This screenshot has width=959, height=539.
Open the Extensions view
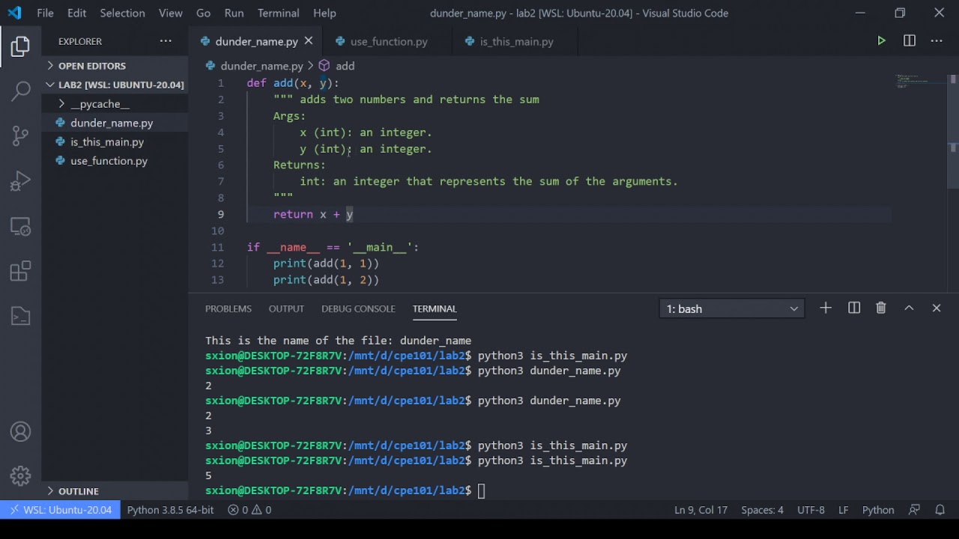pos(20,271)
